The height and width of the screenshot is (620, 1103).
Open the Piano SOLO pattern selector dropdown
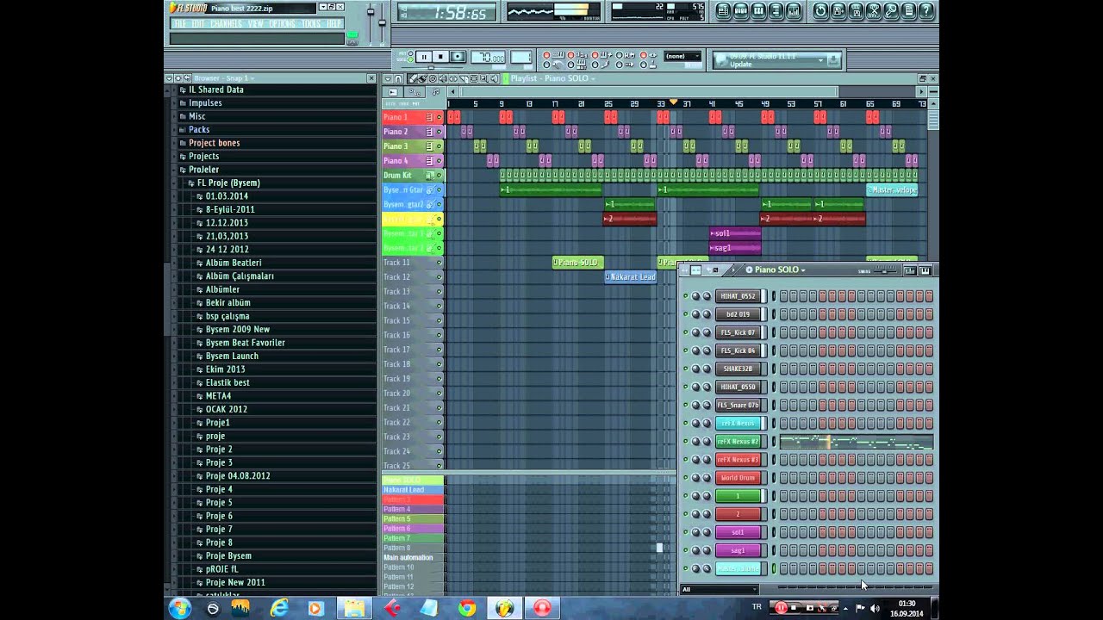tap(780, 270)
